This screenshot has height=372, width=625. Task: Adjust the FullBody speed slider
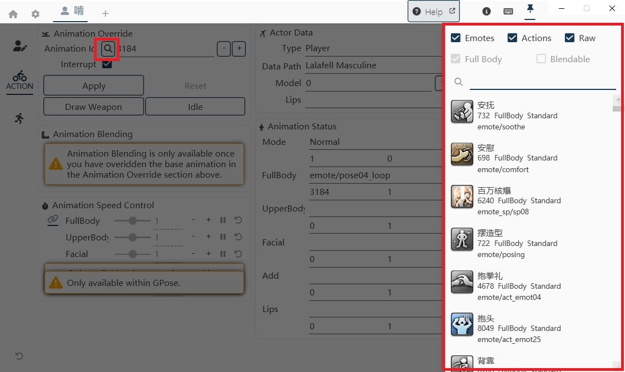click(x=132, y=220)
